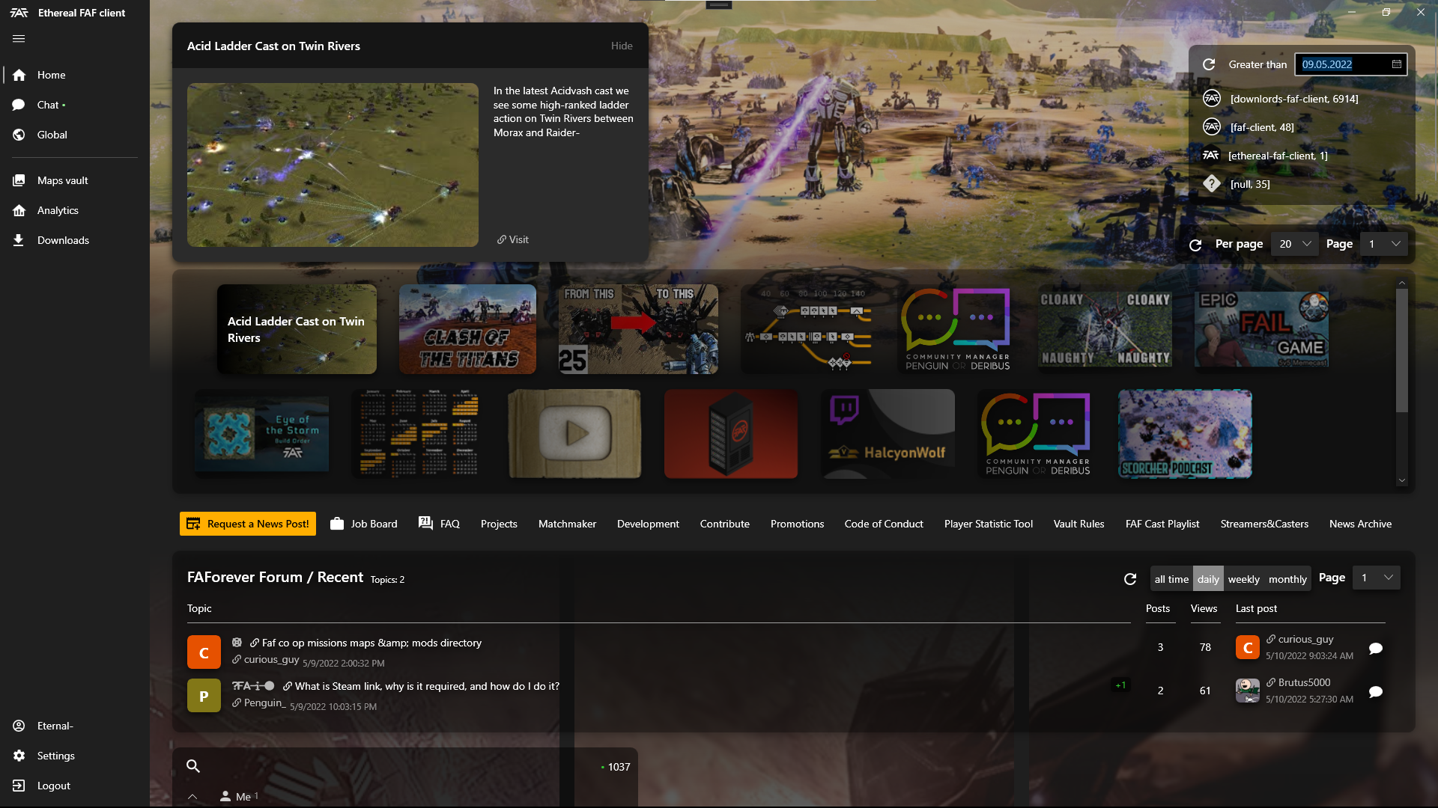Select the weekly forum filter

(1243, 579)
